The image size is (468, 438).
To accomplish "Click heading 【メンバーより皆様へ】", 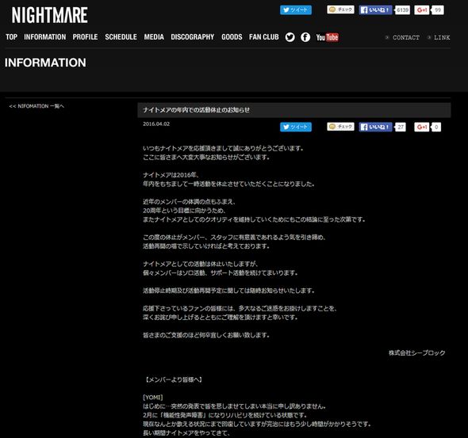I will 174,379.
